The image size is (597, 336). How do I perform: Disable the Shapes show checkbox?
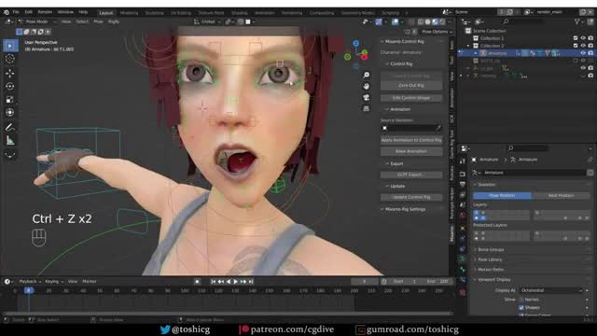tap(521, 307)
